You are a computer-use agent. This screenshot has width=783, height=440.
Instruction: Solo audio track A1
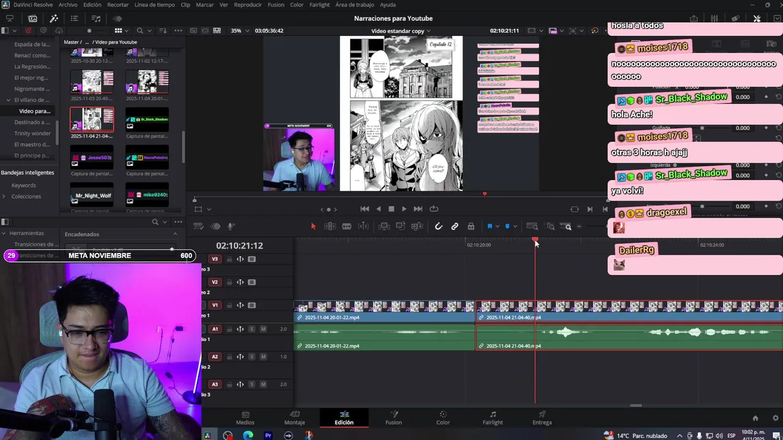251,329
